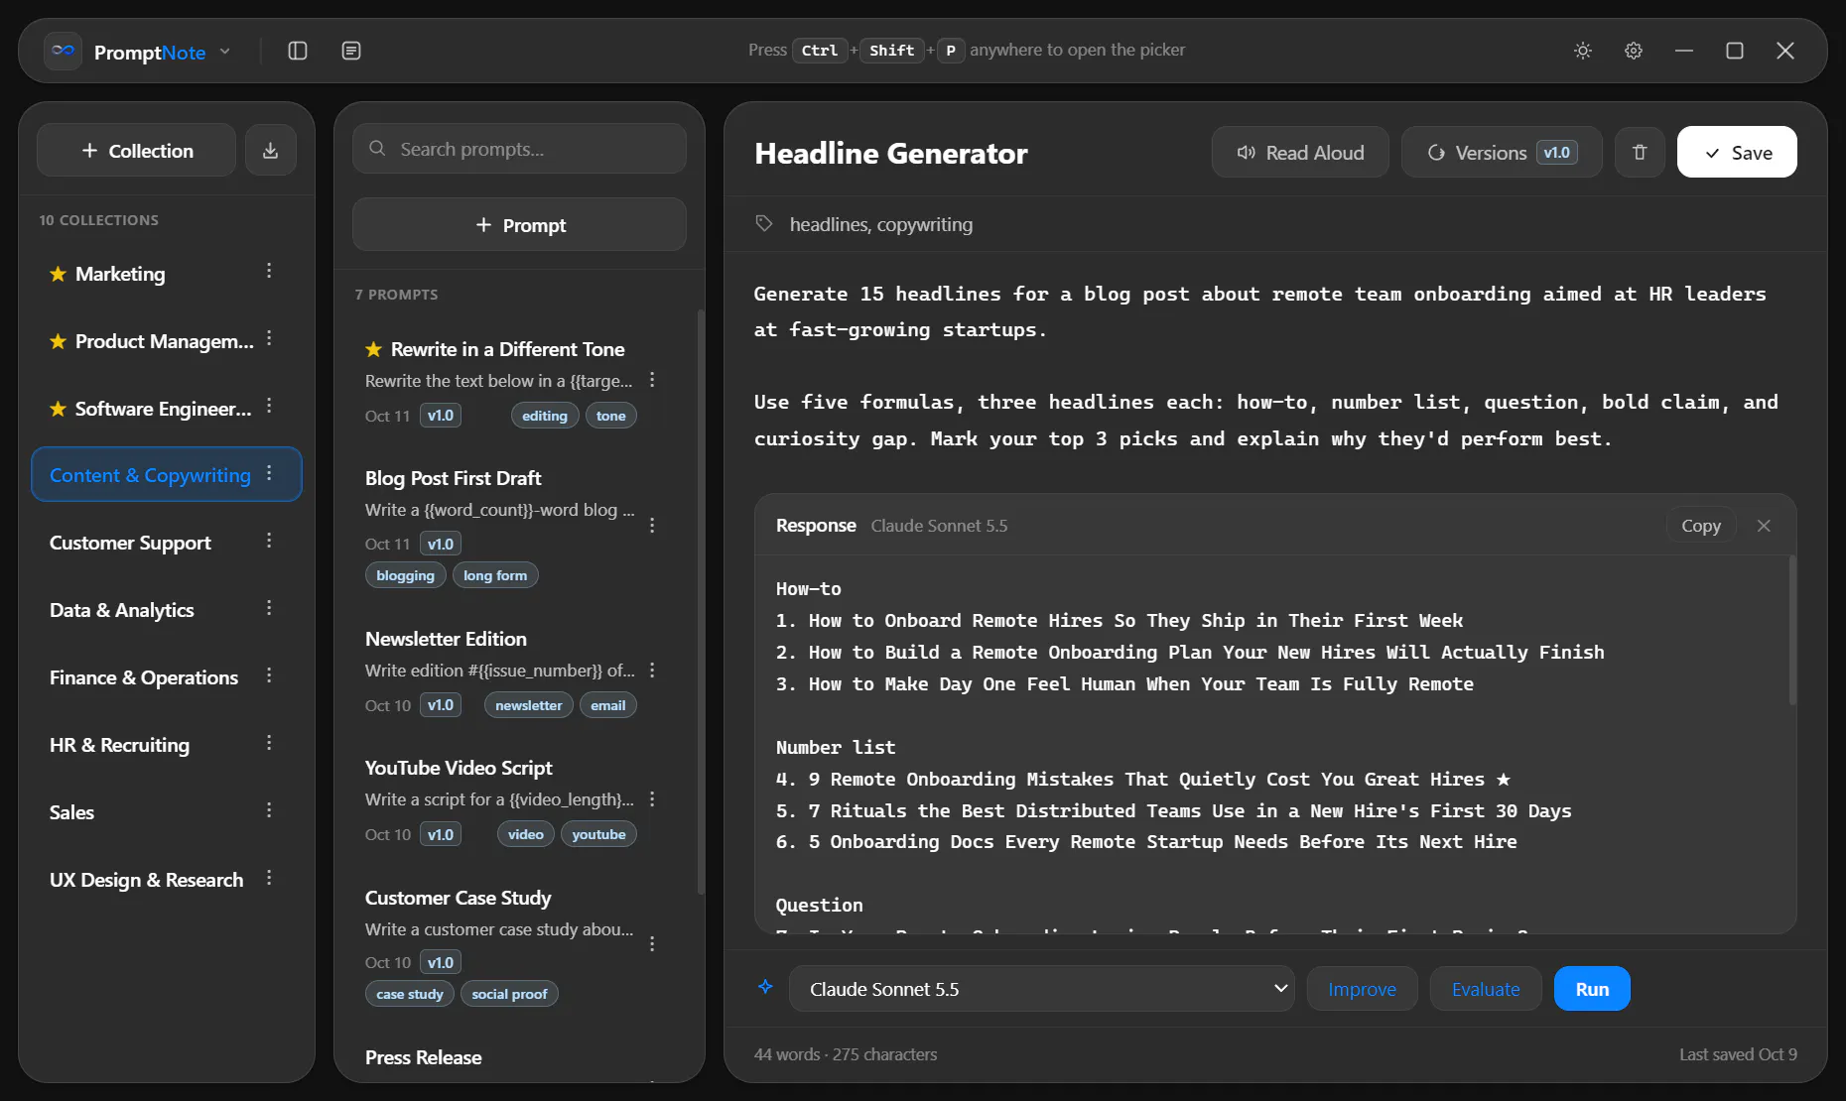Click the Search prompts field
Image resolution: width=1846 pixels, height=1101 pixels.
tap(519, 149)
